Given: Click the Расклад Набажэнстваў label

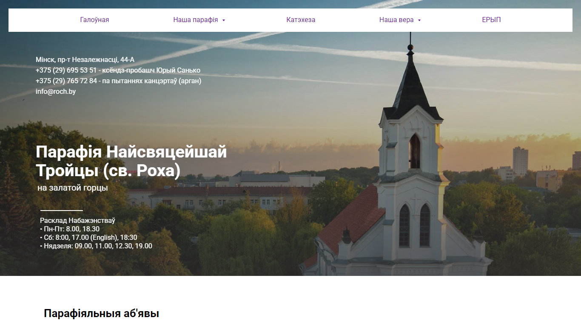Looking at the screenshot, I should tap(77, 221).
